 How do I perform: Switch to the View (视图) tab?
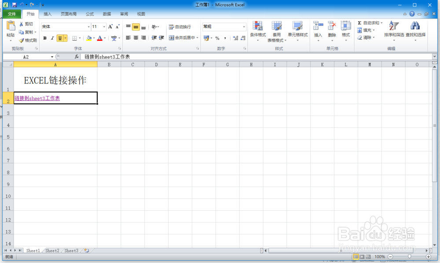pos(141,14)
